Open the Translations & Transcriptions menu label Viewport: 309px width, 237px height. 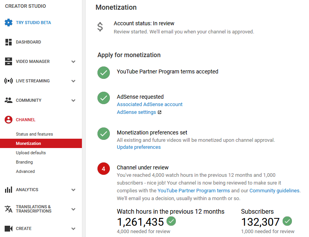(x=33, y=209)
